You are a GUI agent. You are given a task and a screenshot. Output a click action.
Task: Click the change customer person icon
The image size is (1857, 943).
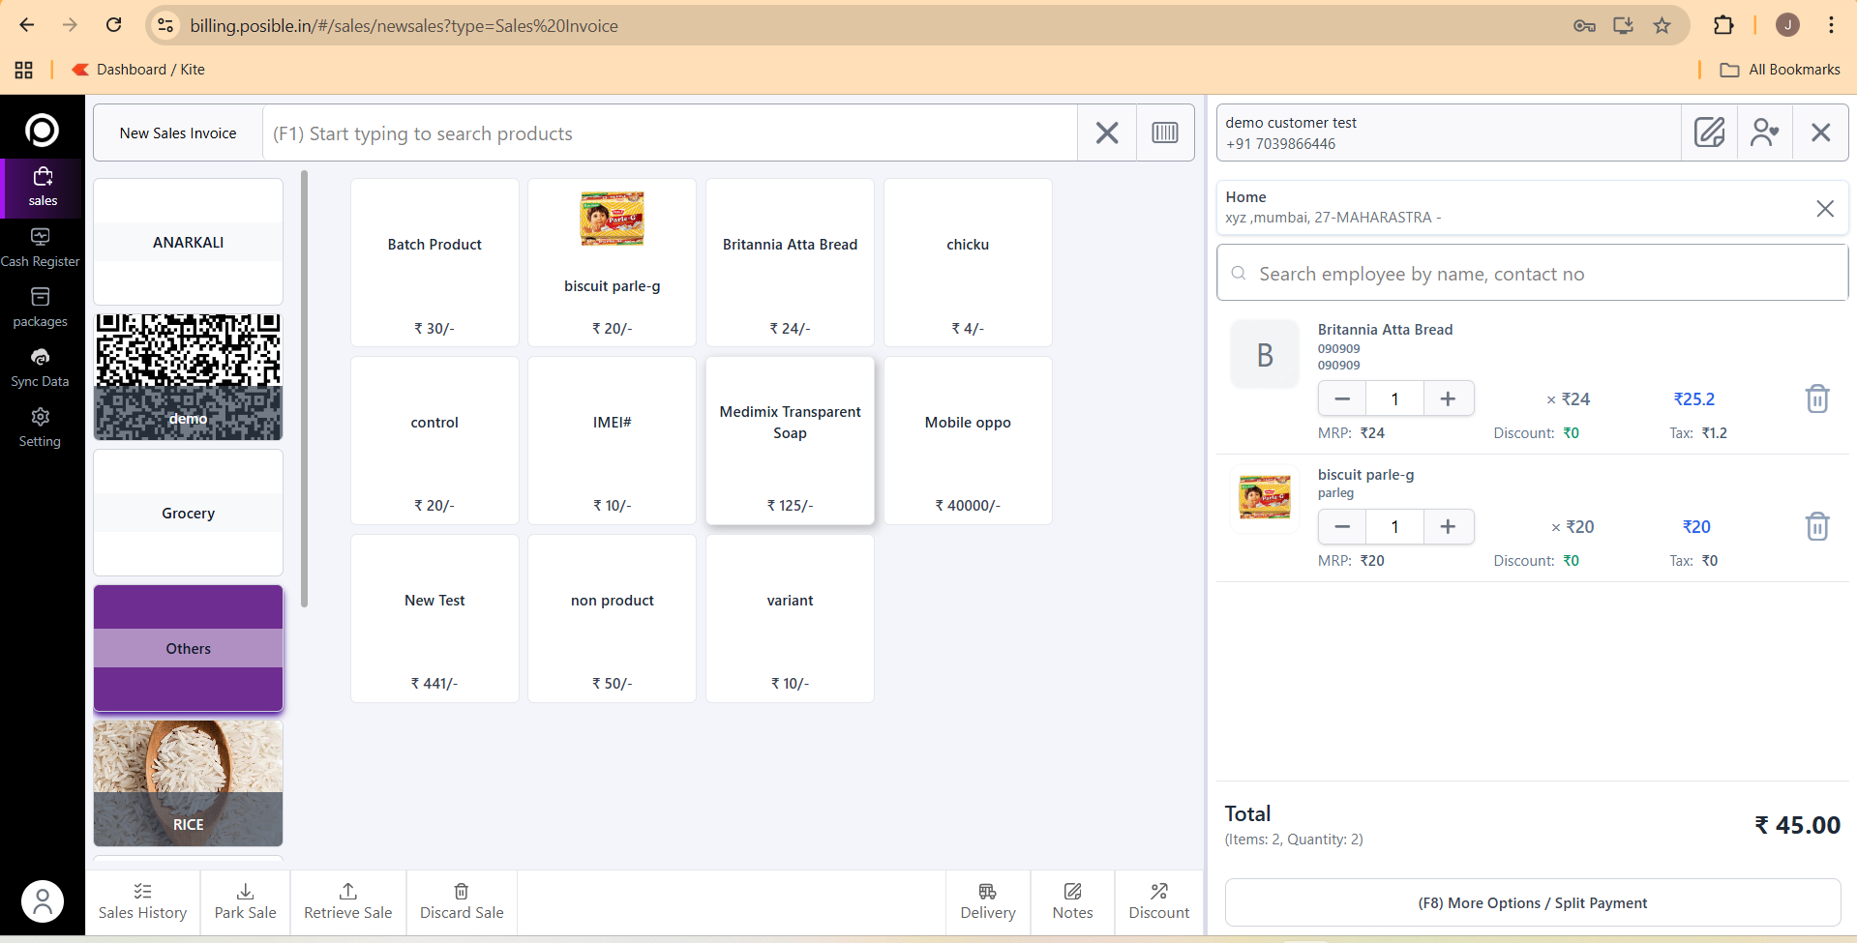click(x=1764, y=133)
